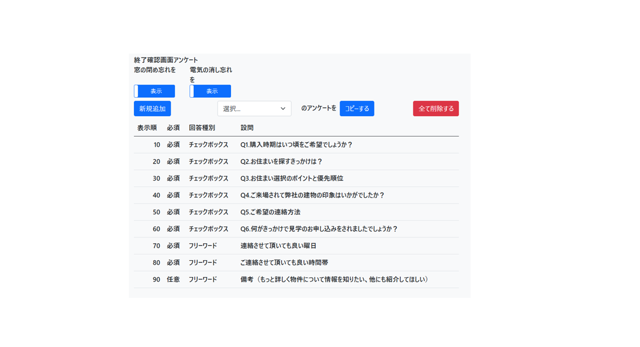The height and width of the screenshot is (347, 640).
Task: Open the 選択... dropdown
Action: click(254, 108)
